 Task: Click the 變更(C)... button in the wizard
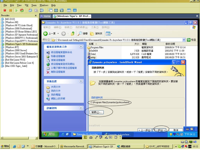click(x=96, y=112)
